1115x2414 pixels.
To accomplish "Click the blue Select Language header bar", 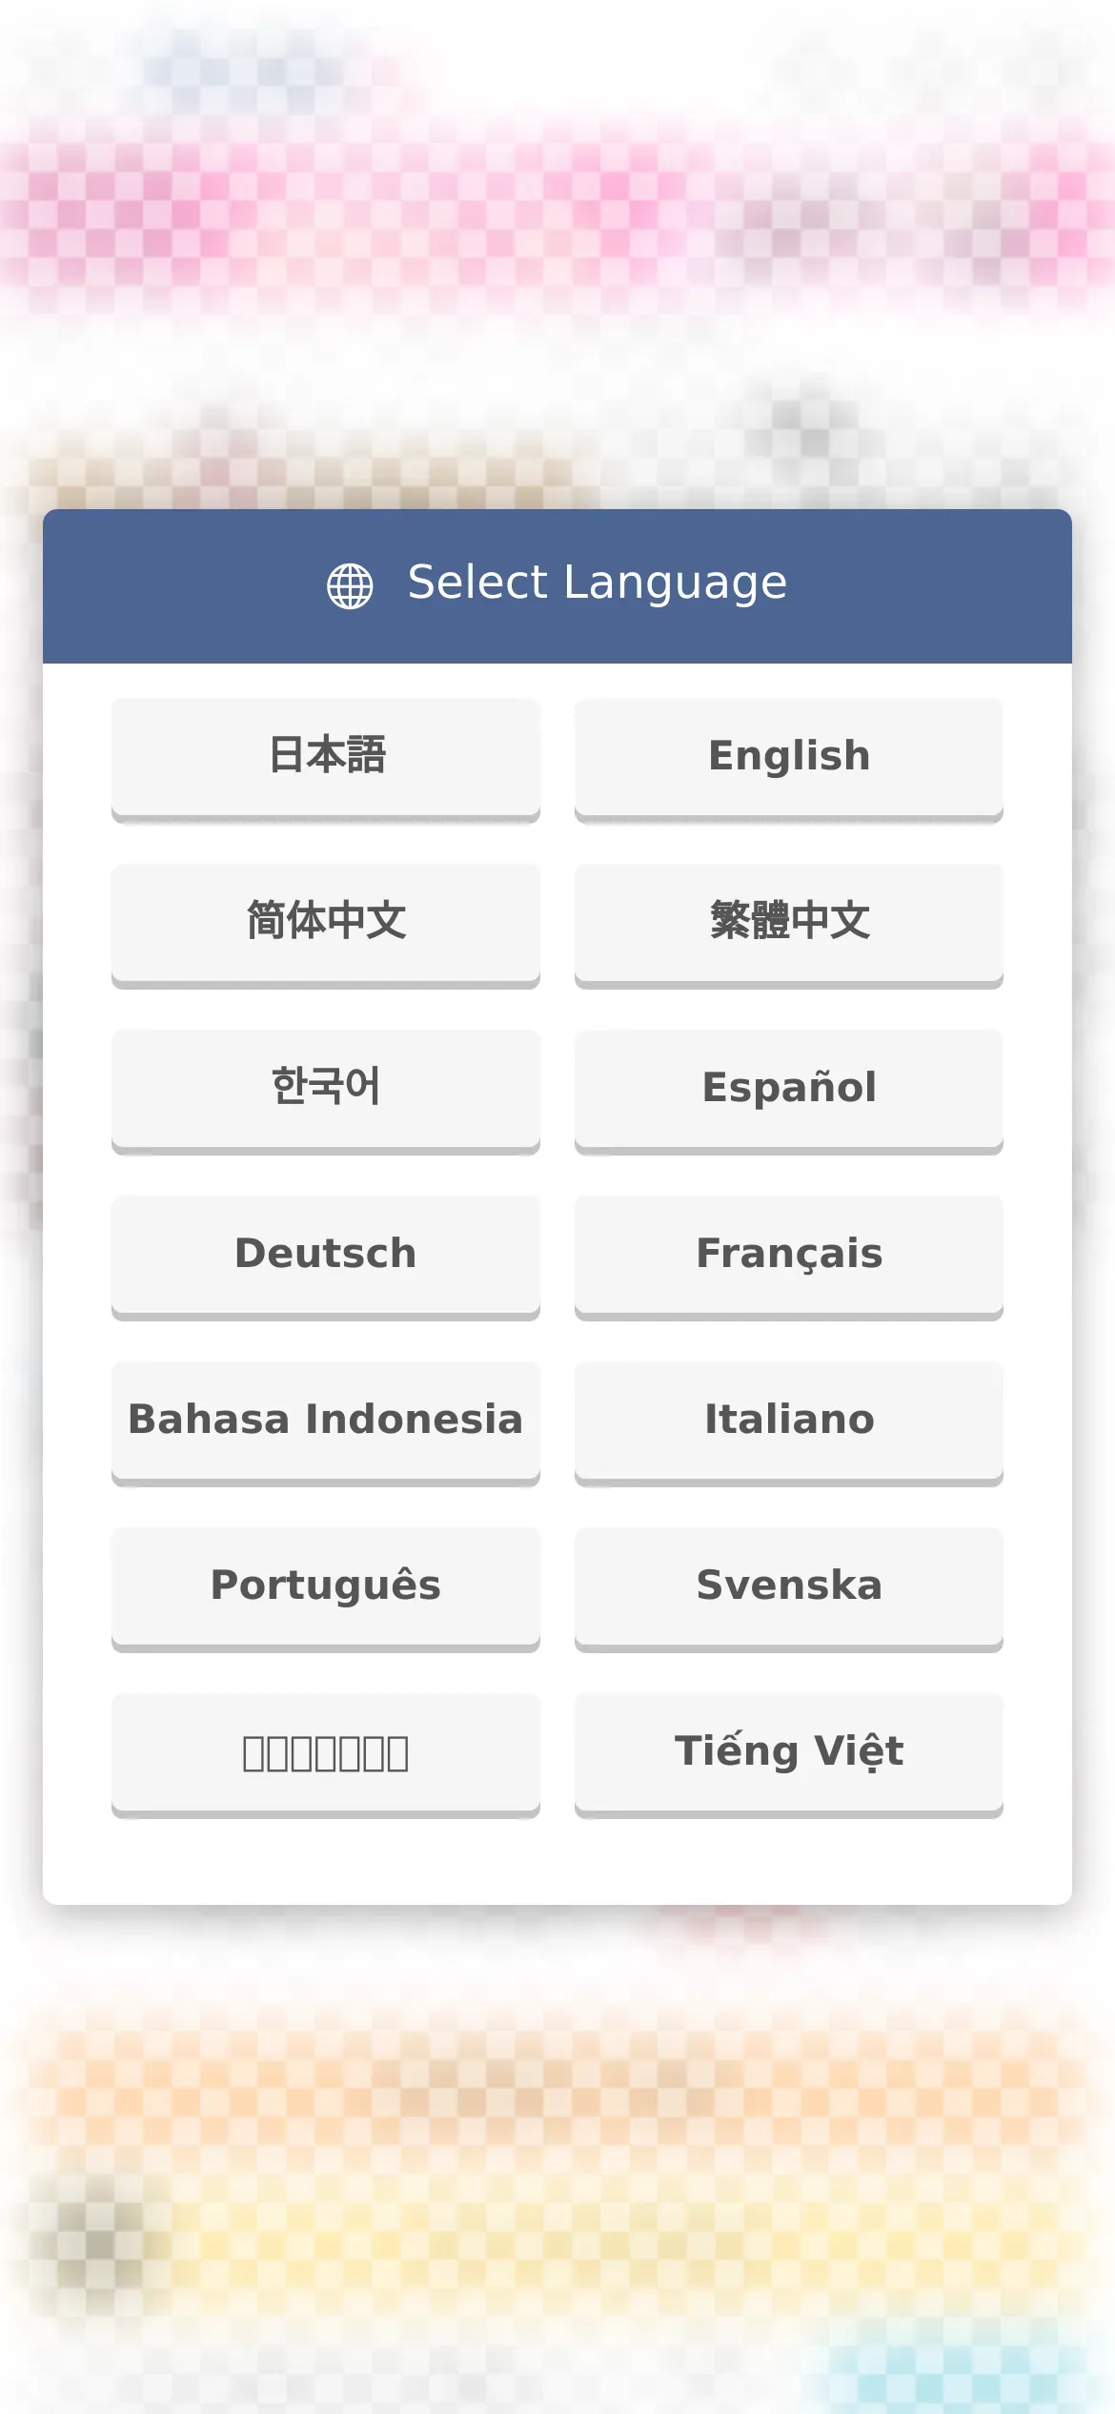I will point(557,586).
